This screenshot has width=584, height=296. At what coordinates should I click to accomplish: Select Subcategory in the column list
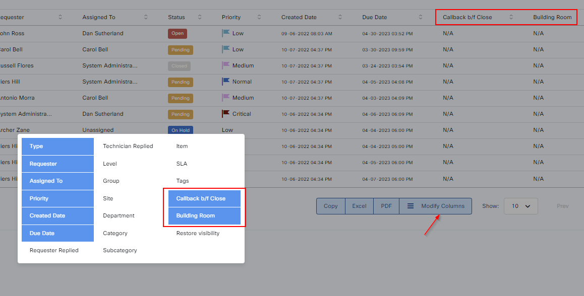tap(120, 250)
